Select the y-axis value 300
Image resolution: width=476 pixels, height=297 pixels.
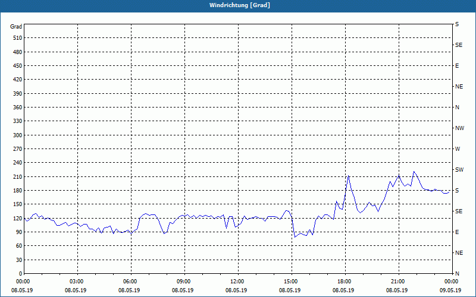18,135
